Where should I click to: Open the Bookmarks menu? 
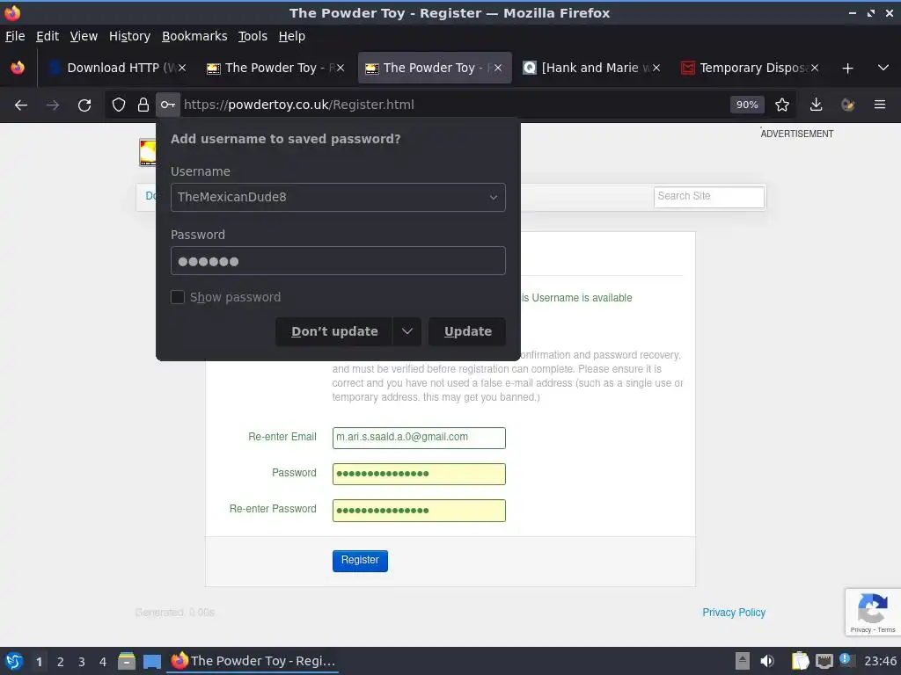194,36
